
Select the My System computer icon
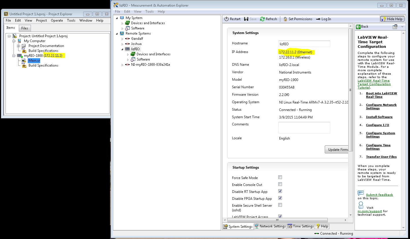pyautogui.click(x=122, y=18)
